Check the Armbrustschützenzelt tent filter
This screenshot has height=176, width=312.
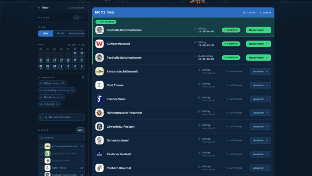click(41, 146)
